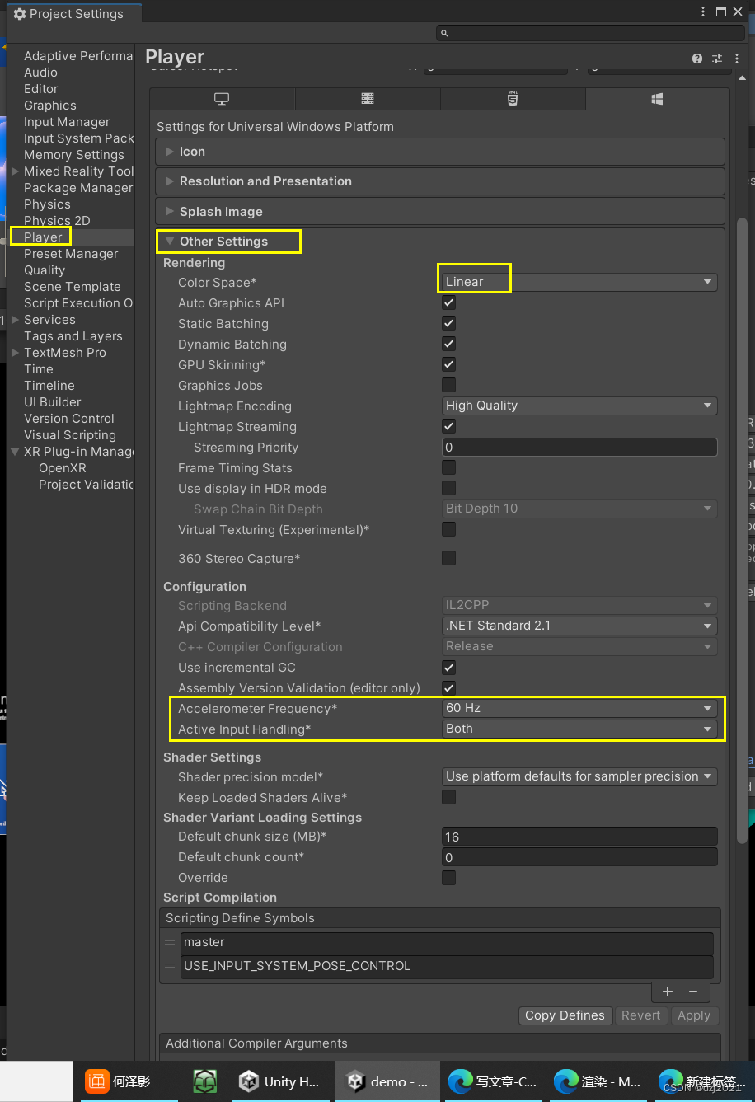This screenshot has height=1102, width=755.
Task: Expand Resolution and Presentation section
Action: [x=440, y=181]
